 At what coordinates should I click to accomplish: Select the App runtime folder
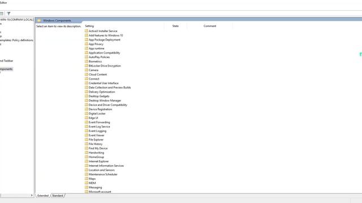(94, 48)
